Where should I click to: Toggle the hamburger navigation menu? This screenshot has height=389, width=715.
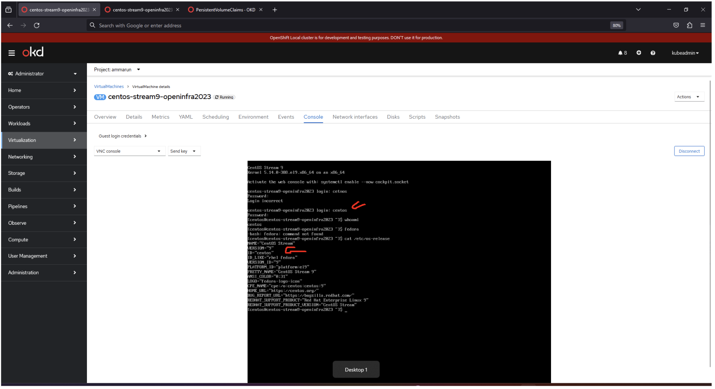pos(12,53)
